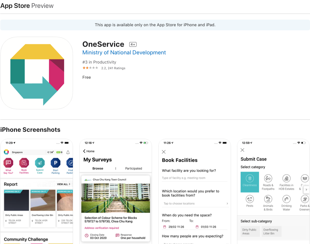Click the 34° weather indicator

(51, 152)
